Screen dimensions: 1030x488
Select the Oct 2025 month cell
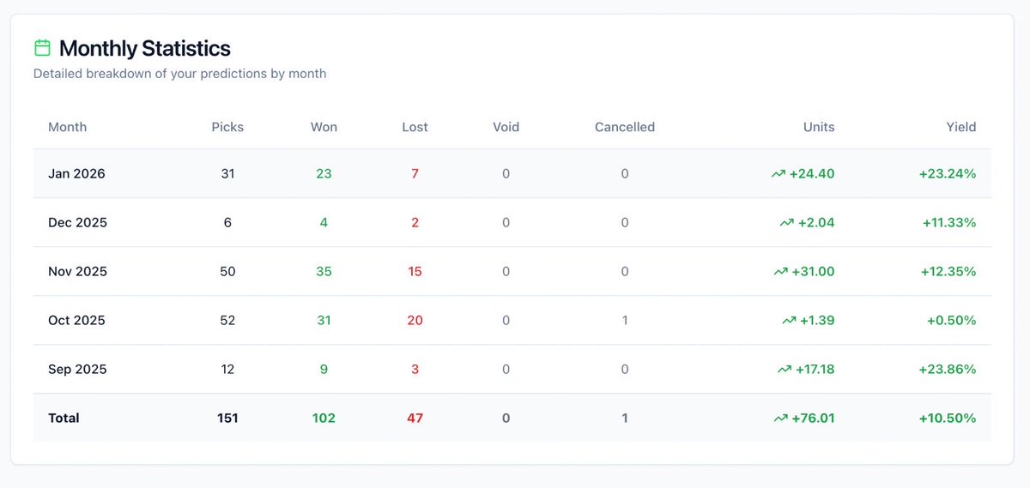[76, 320]
